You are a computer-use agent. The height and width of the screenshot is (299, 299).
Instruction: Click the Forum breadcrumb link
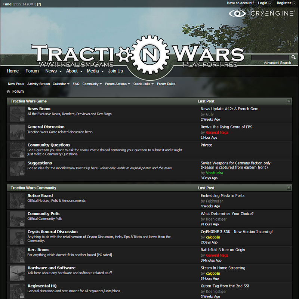18,91
